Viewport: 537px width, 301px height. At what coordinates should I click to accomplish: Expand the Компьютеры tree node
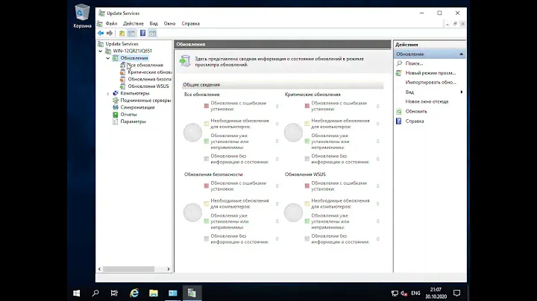(108, 93)
